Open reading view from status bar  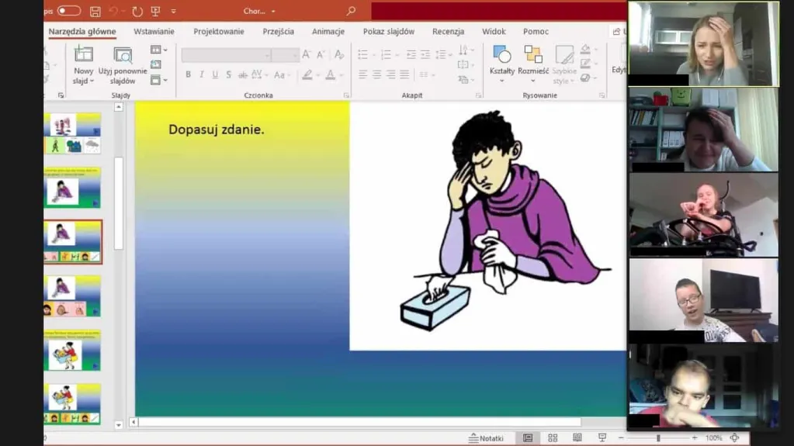(x=577, y=438)
